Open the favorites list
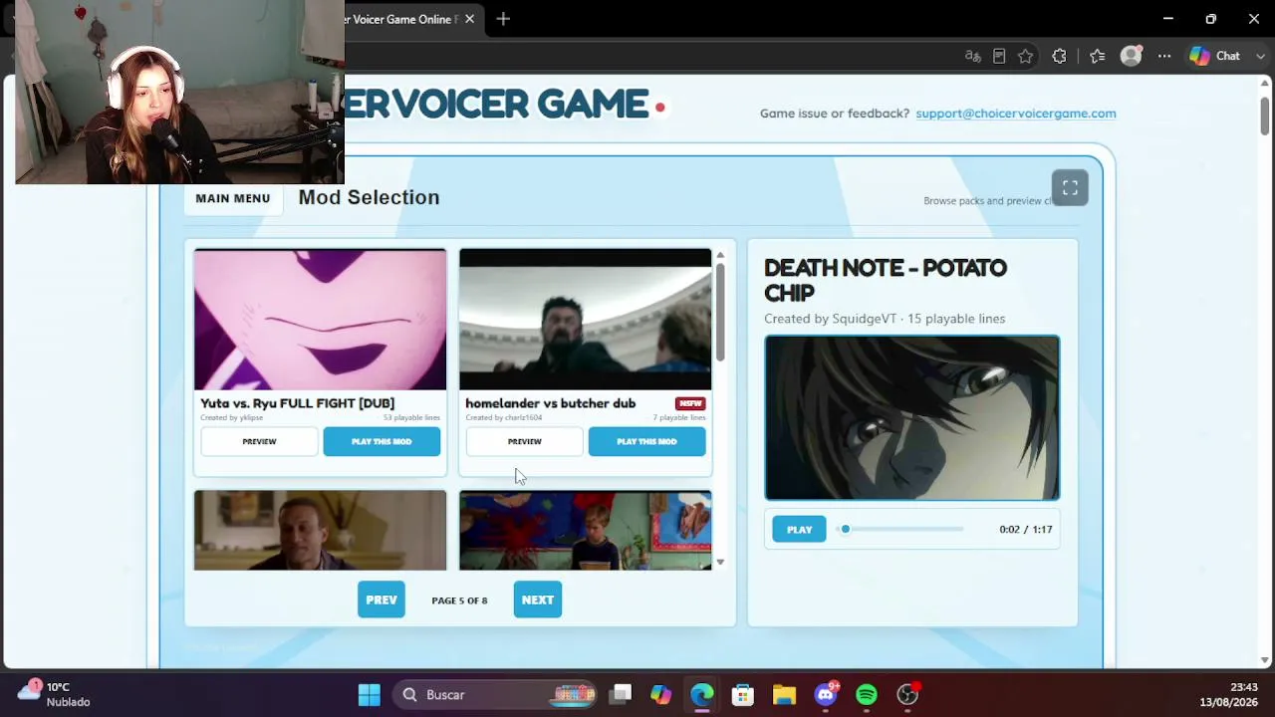1275x717 pixels. (1097, 56)
